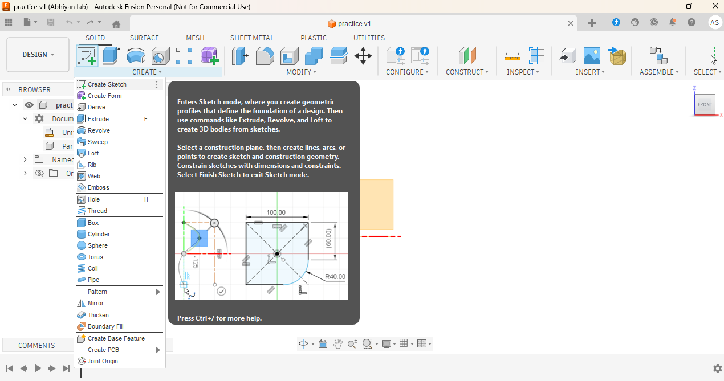Switch to the PLASTIC tab
The width and height of the screenshot is (724, 381).
(314, 38)
